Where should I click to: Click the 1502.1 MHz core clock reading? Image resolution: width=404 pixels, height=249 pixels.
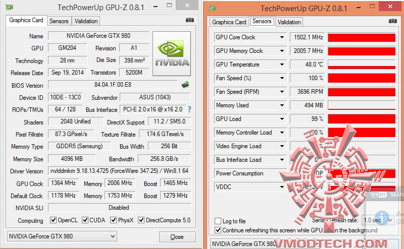(308, 37)
